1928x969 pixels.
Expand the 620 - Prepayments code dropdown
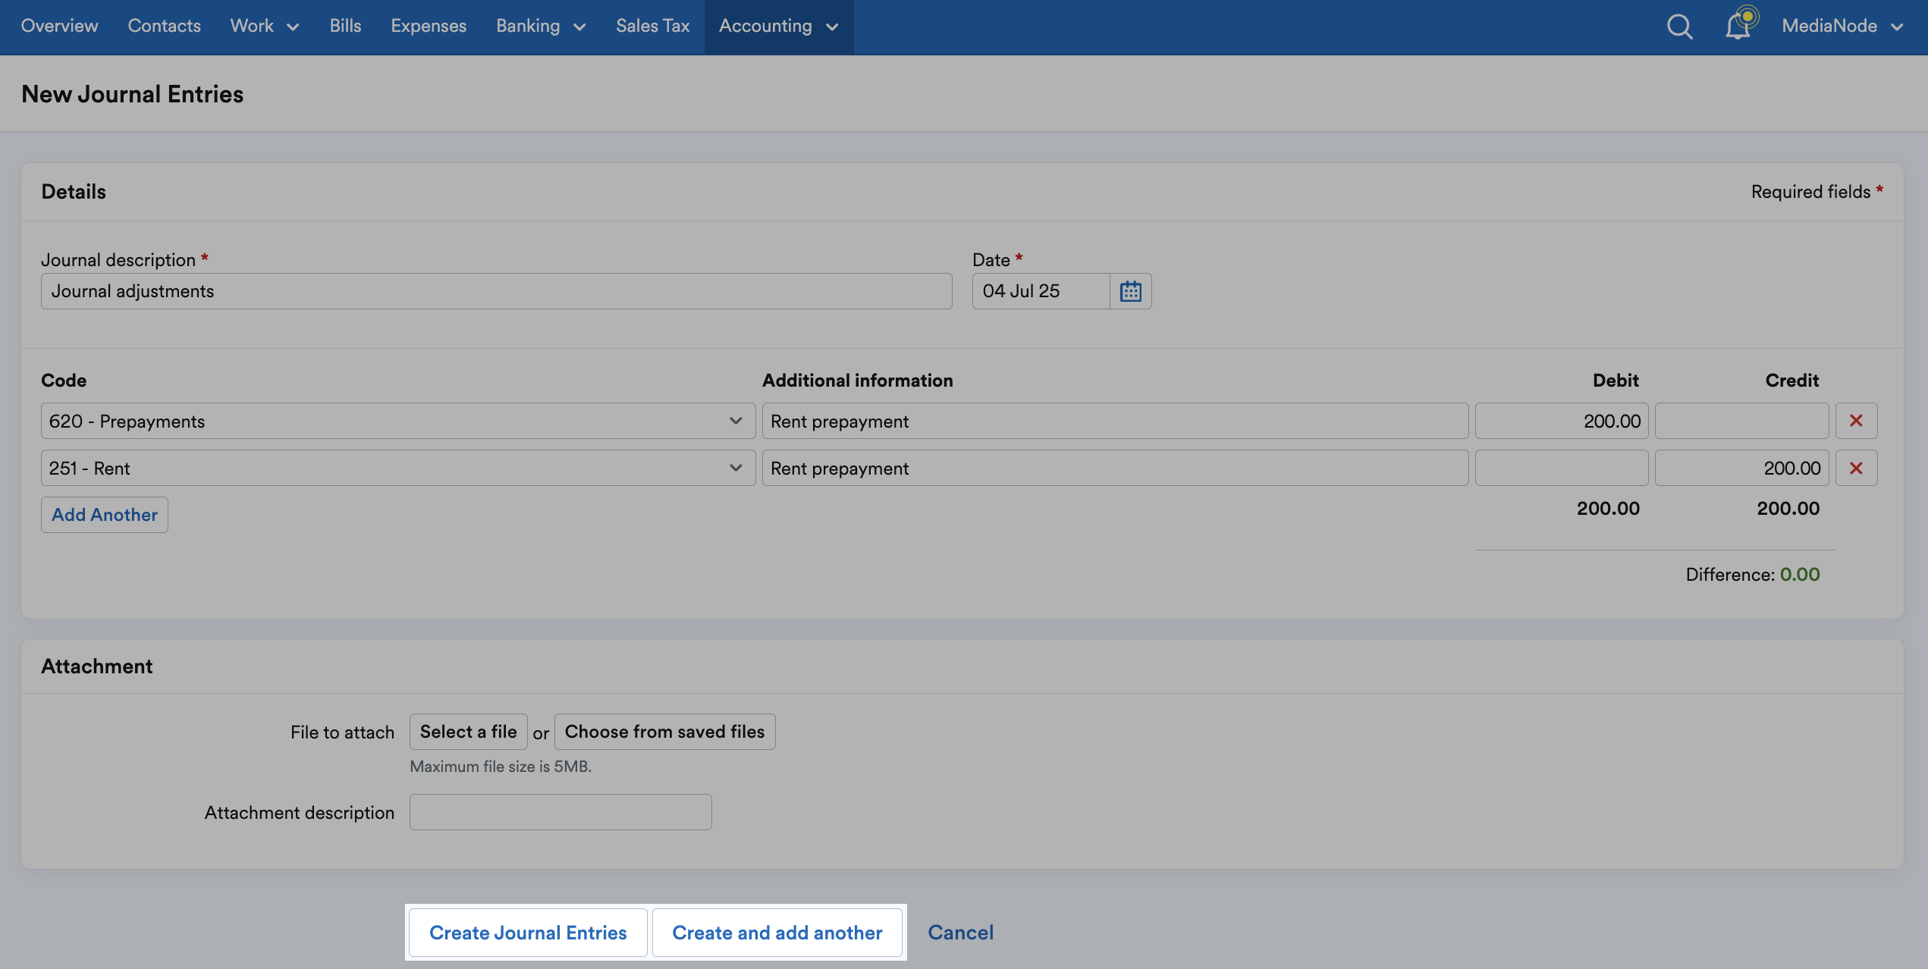(x=398, y=421)
